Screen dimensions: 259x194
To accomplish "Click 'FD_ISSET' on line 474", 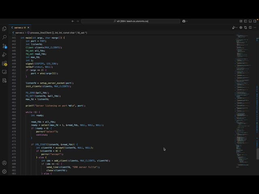I will pyautogui.click(x=40, y=145).
